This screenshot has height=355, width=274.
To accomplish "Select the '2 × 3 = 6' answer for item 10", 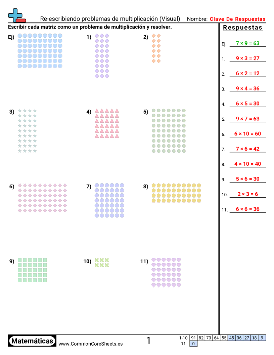I will (x=247, y=194).
